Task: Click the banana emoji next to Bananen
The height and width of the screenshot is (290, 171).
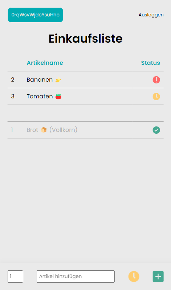Action: pyautogui.click(x=58, y=80)
